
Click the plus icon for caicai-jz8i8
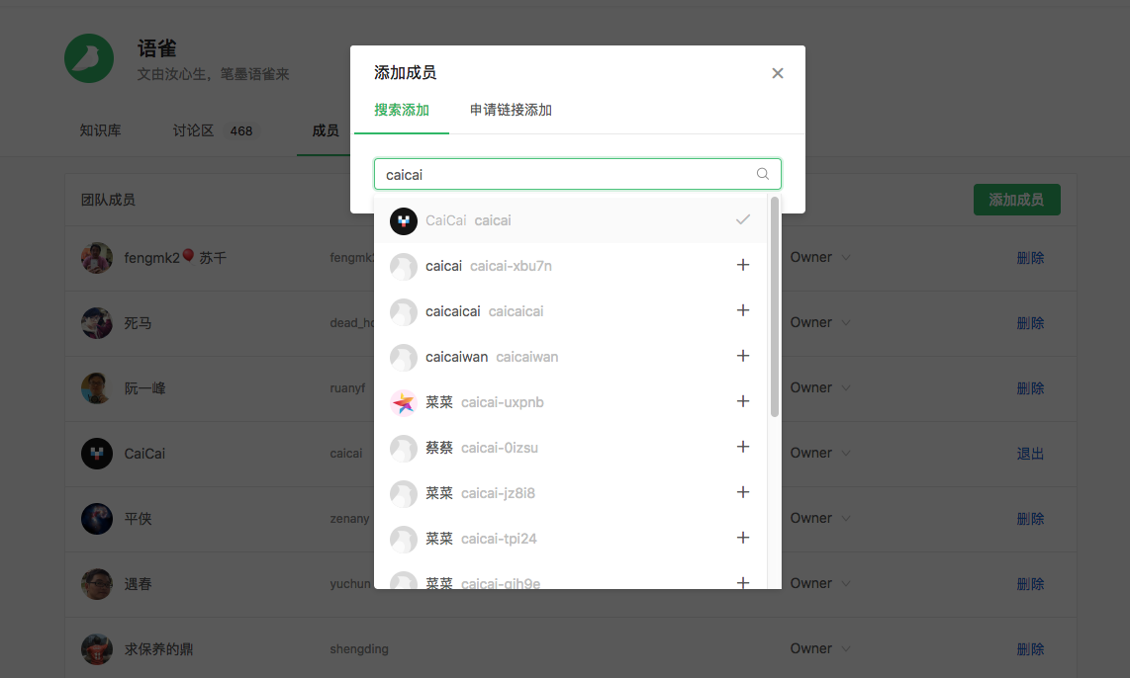point(743,492)
